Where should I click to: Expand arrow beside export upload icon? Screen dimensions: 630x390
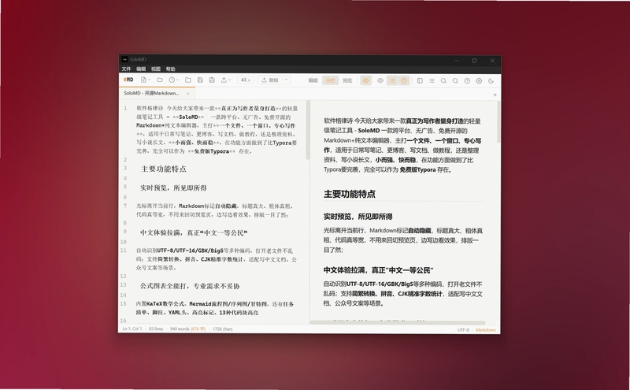230,80
